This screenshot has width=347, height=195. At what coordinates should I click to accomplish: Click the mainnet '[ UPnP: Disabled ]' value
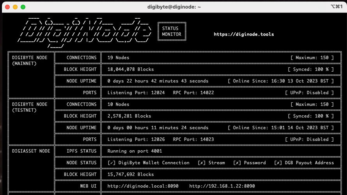(310, 93)
